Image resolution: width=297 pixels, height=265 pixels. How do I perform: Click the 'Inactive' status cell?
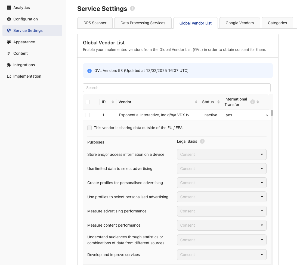point(210,115)
